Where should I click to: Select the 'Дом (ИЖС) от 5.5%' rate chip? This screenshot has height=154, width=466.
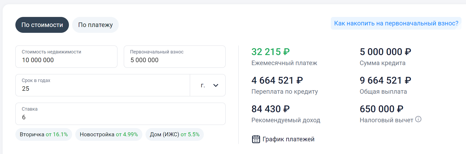coord(174,134)
